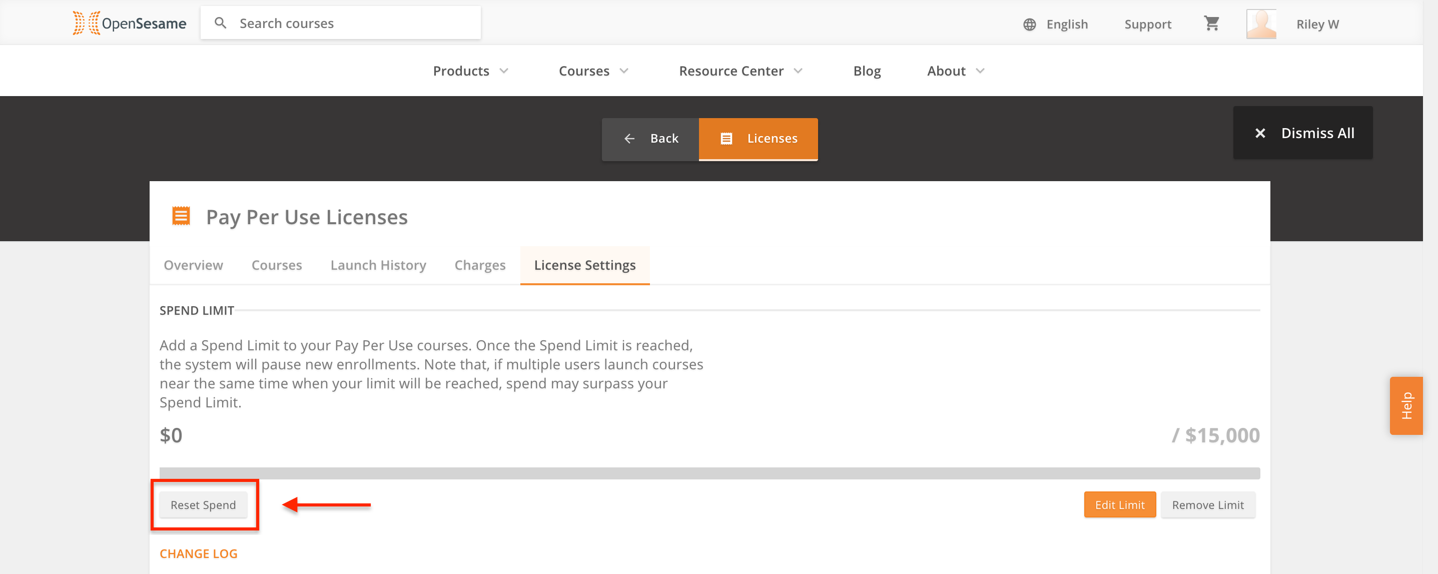Click the Dismiss All X icon
1438x574 pixels.
(x=1260, y=133)
